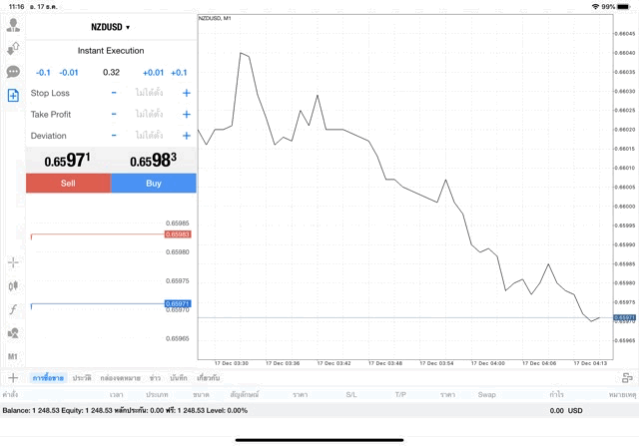The image size is (639, 446).
Task: Open the candlestick chart type icon
Action: pos(13,286)
